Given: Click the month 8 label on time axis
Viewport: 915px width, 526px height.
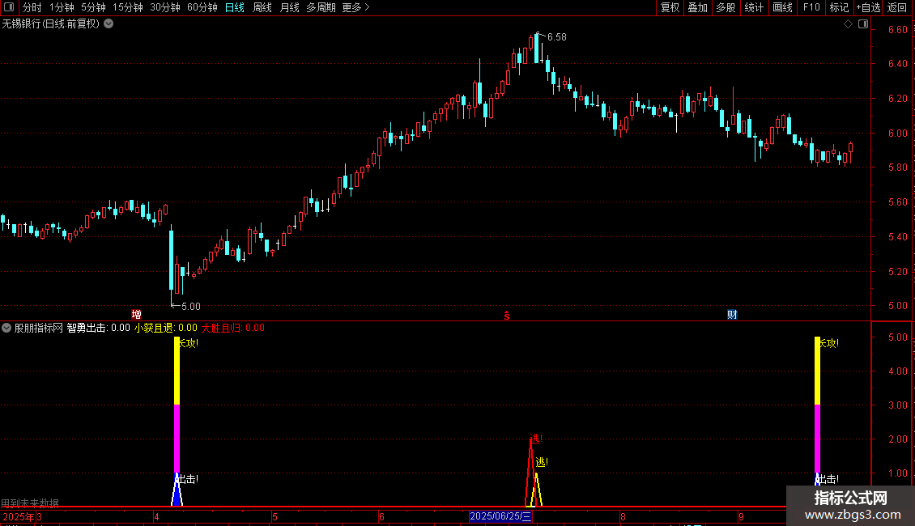Looking at the screenshot, I should (623, 516).
